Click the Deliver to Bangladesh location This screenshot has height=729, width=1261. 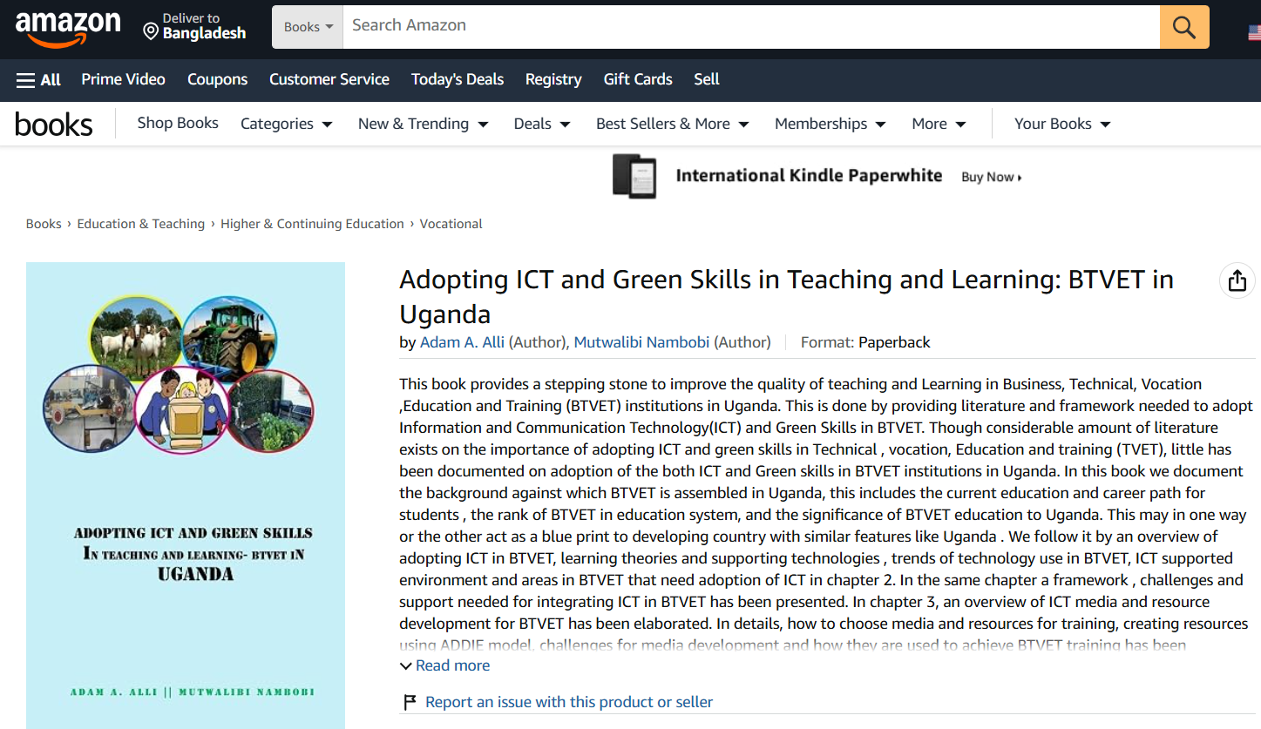(x=194, y=27)
